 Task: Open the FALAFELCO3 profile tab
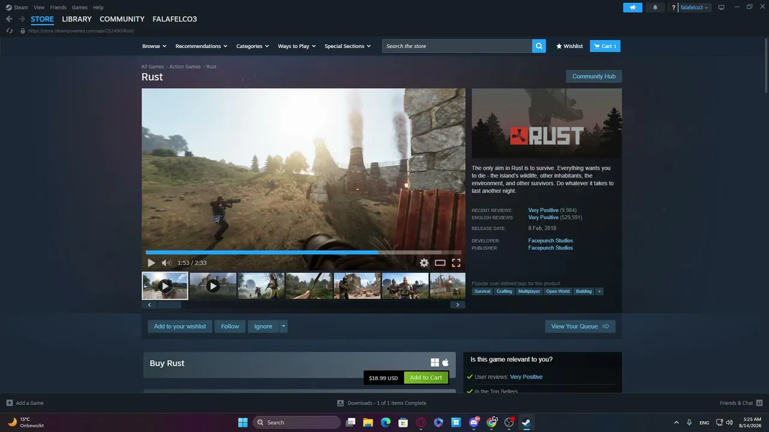pyautogui.click(x=175, y=19)
